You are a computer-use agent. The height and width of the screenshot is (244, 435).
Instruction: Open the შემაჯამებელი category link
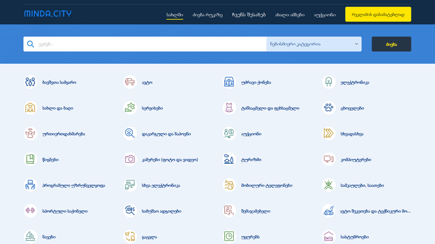click(256, 211)
